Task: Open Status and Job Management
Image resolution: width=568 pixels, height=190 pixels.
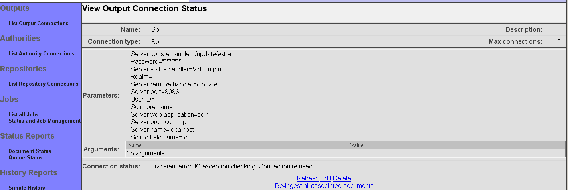Action: click(x=44, y=121)
